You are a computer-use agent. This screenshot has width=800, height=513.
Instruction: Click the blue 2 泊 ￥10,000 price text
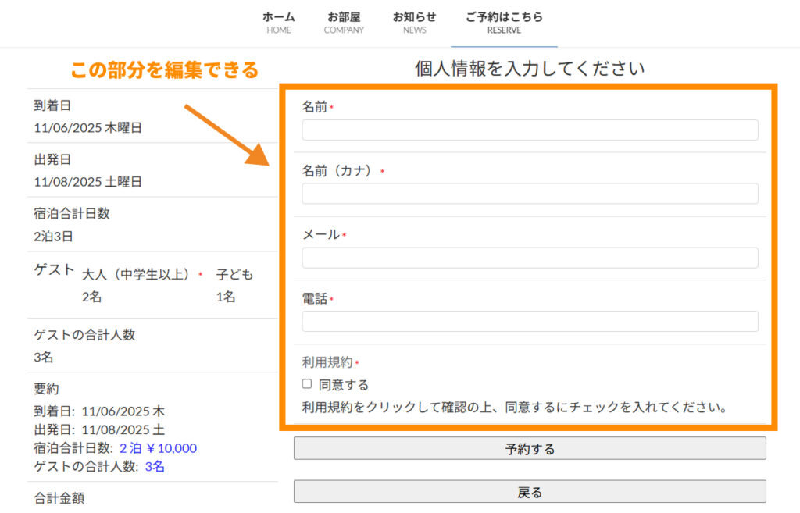tap(158, 448)
